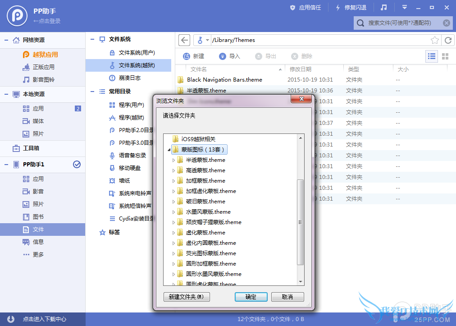Select 水墨风蒙版.theme folder in dialog
Screen dimensions: 456x326
pyautogui.click(x=204, y=212)
